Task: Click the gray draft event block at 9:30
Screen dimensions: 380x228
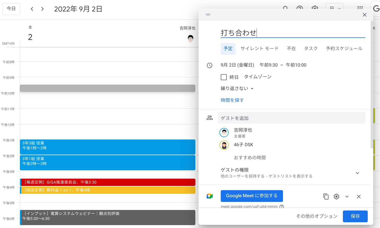Action: tap(108, 88)
